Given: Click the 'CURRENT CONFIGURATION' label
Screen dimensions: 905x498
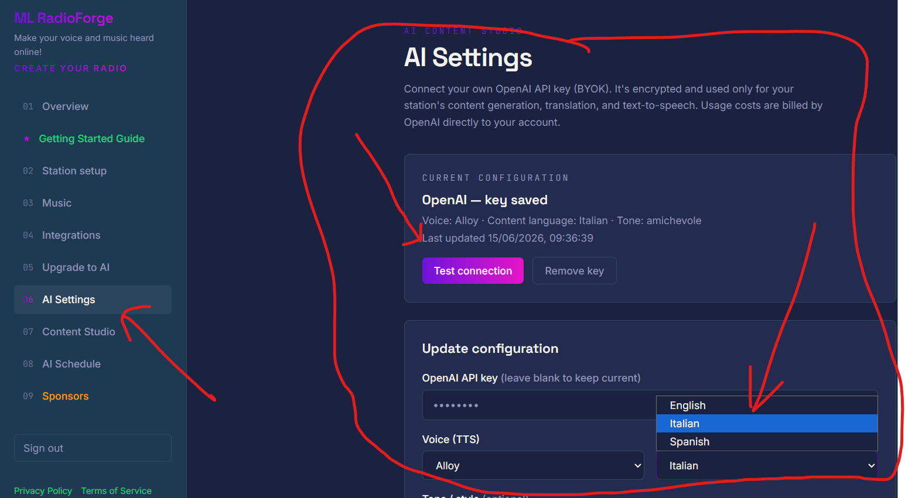Looking at the screenshot, I should (x=496, y=178).
